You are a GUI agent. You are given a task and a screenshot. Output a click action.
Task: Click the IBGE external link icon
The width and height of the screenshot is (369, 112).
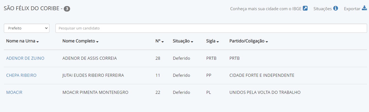(x=305, y=8)
